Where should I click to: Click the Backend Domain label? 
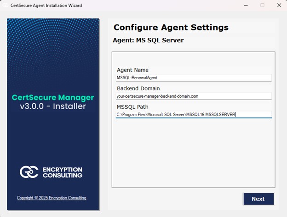click(138, 88)
